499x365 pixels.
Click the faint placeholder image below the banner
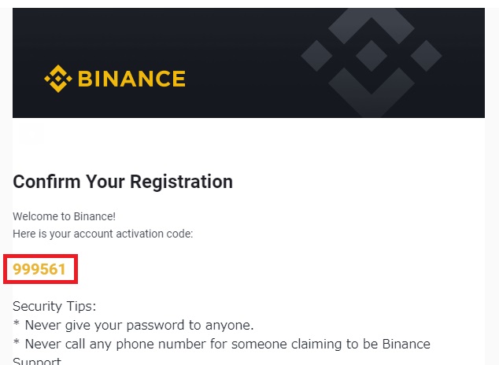click(31, 133)
